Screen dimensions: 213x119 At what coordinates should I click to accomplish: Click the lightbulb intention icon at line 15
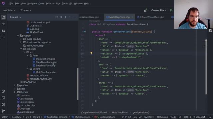click(91, 53)
